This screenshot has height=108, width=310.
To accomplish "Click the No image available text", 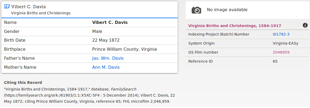I will click(227, 10).
